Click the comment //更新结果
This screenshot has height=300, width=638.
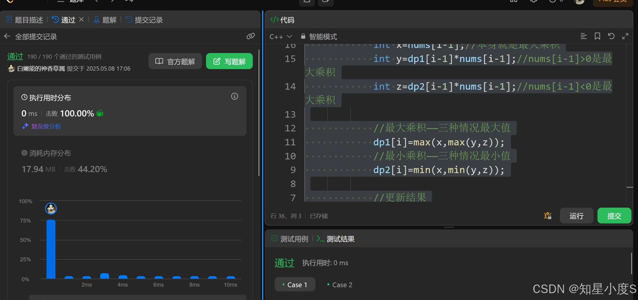[400, 198]
